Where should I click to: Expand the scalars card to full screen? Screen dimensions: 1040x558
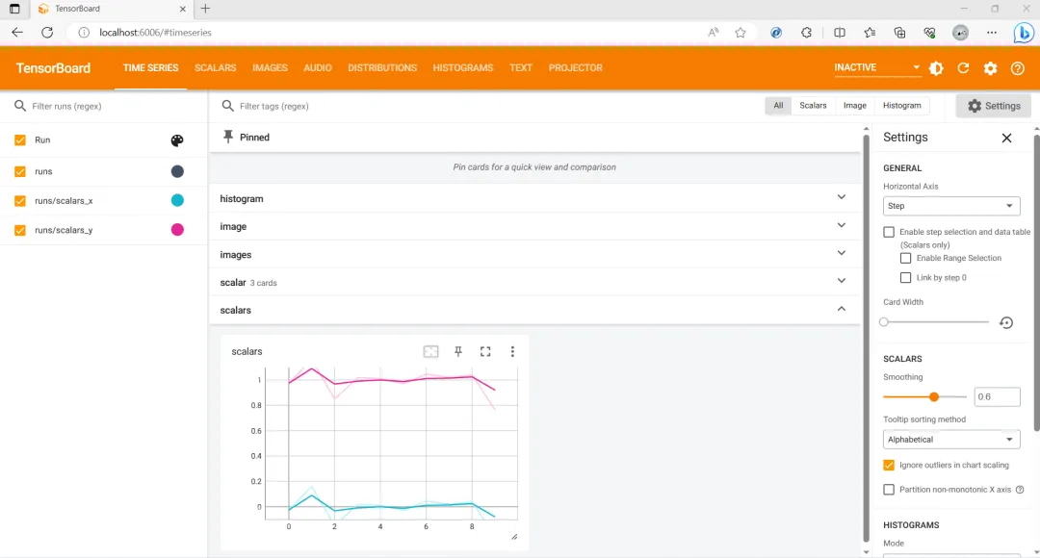click(485, 351)
